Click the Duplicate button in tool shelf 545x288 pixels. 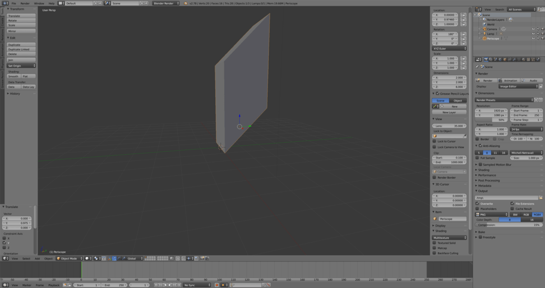21,45
